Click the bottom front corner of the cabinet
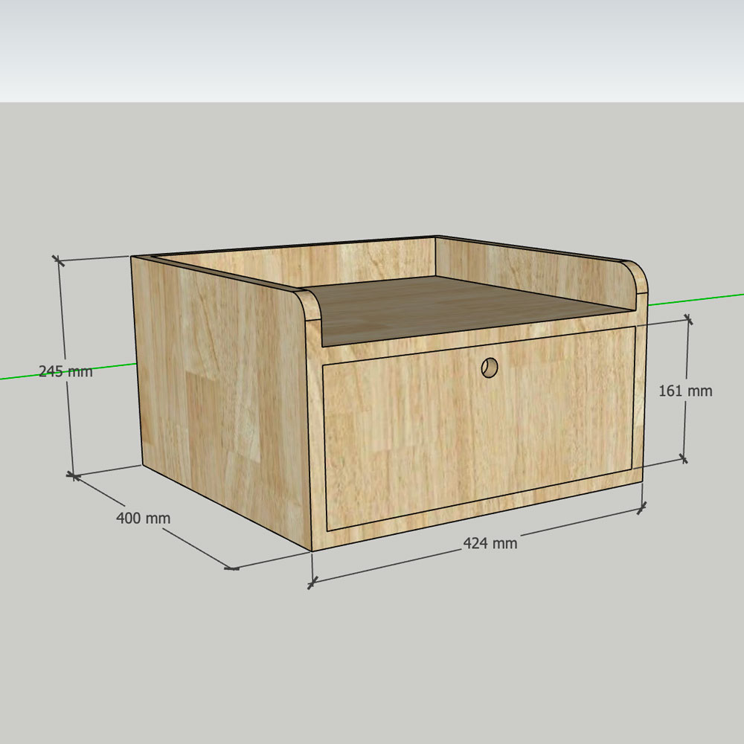744x744 pixels. click(311, 551)
